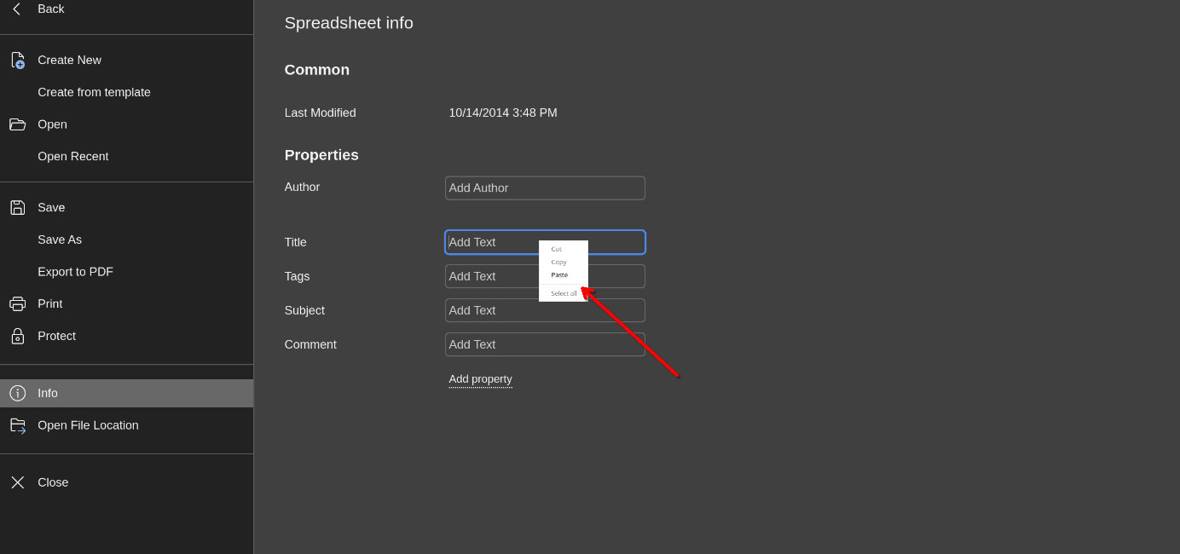Viewport: 1180px width, 554px height.
Task: Select Save As in the sidebar
Action: [x=60, y=240]
